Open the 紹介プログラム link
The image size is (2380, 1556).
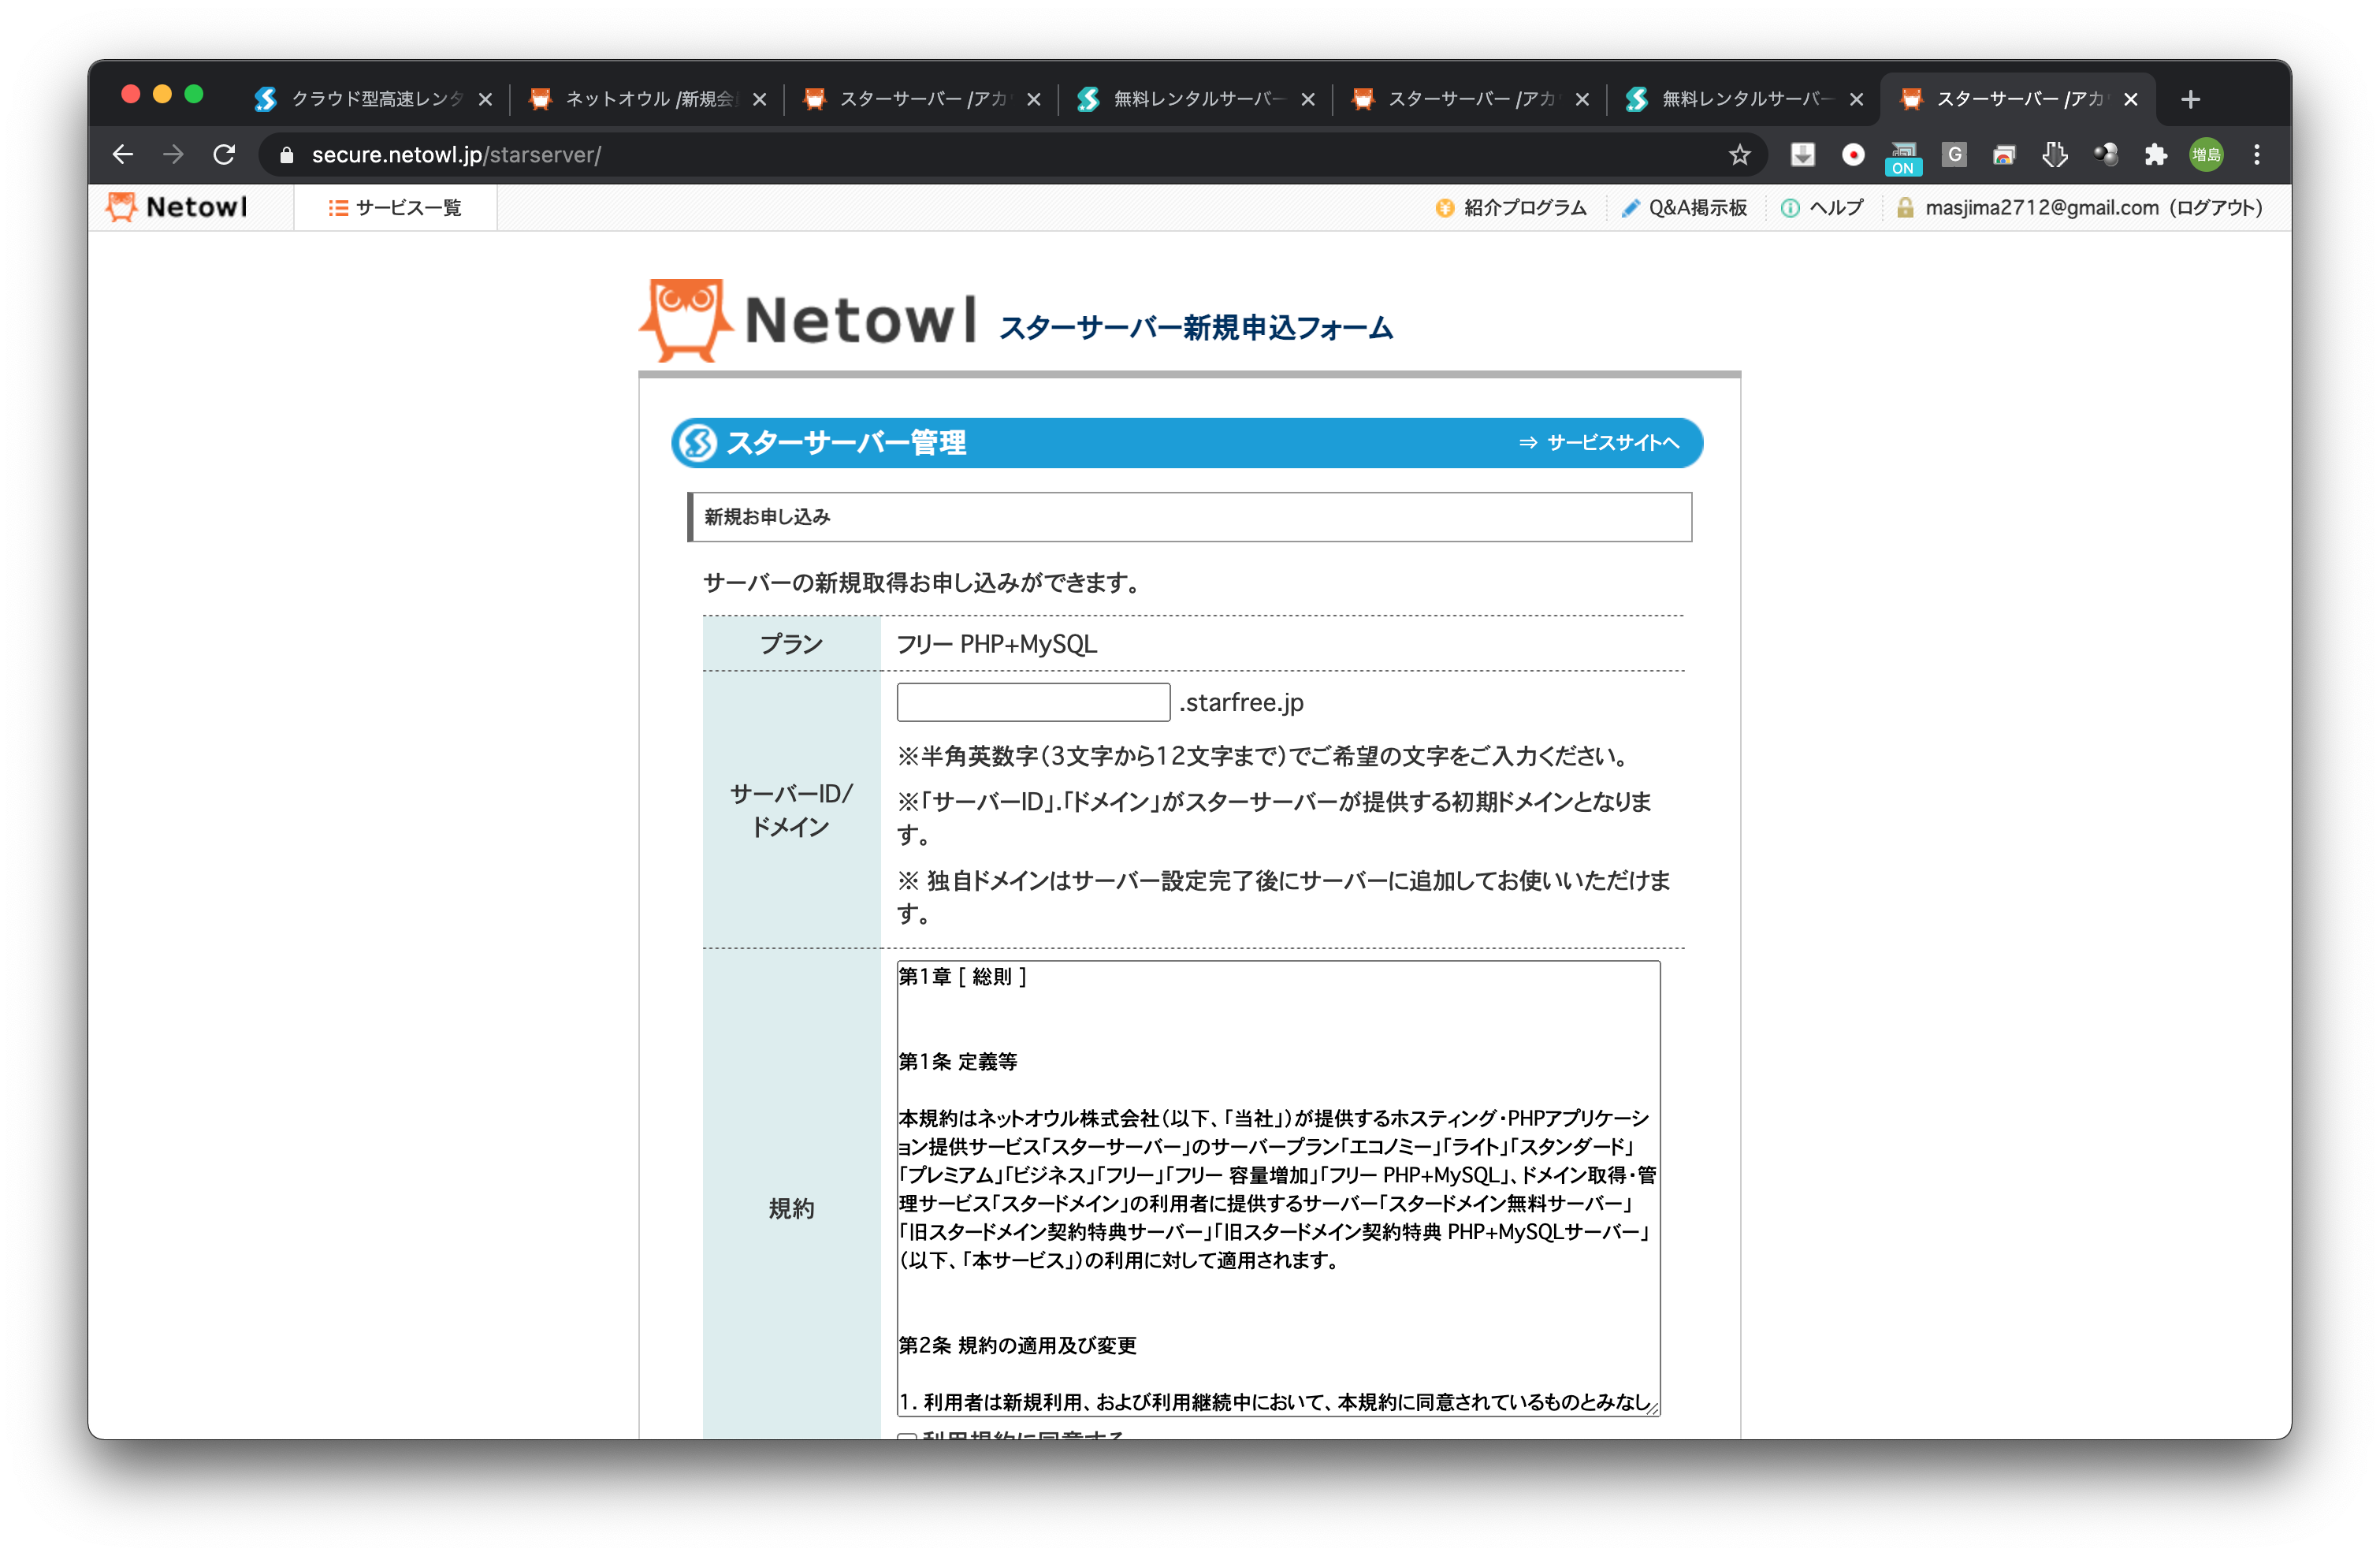tap(1511, 208)
